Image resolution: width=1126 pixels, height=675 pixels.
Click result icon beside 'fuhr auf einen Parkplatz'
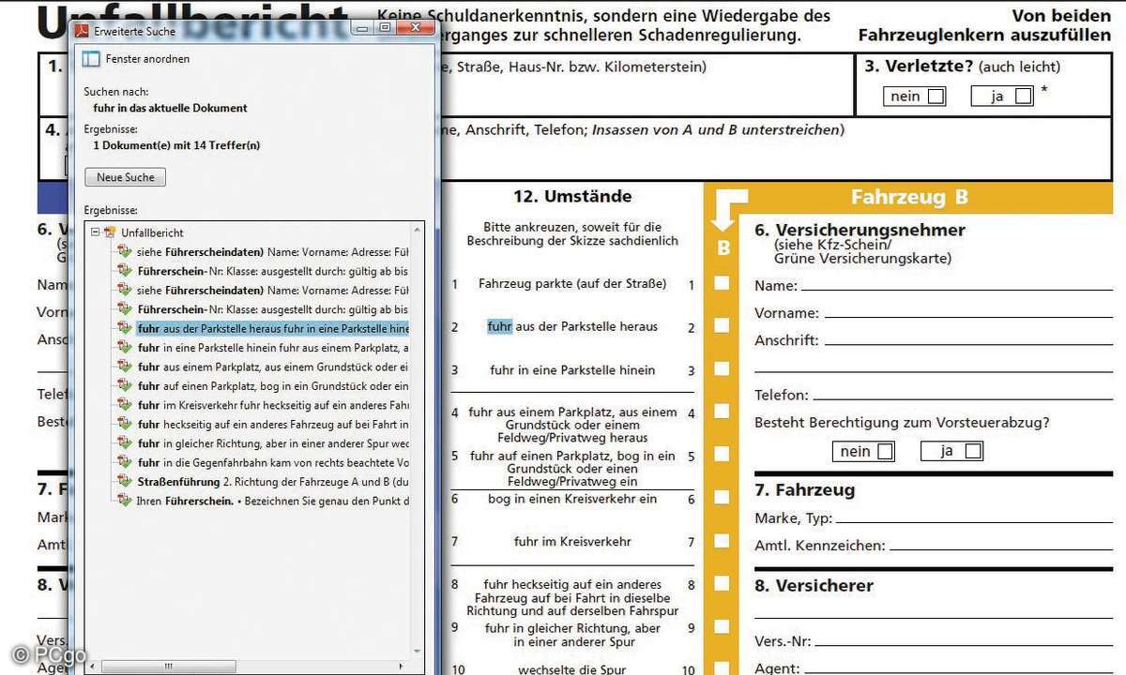125,385
